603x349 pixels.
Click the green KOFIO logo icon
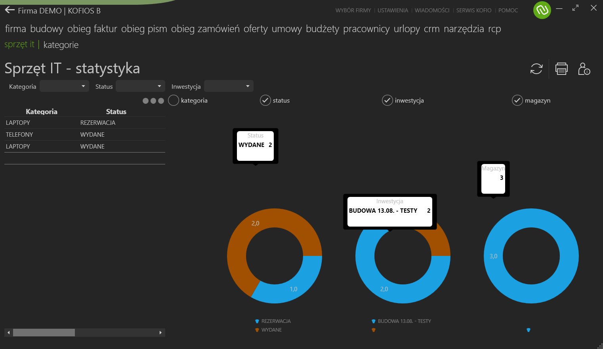tap(542, 10)
